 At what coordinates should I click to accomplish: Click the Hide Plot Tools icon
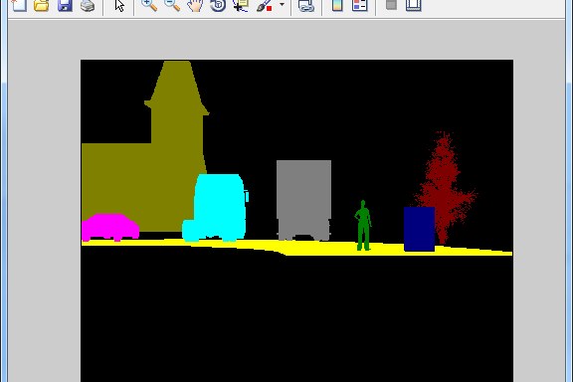point(391,5)
